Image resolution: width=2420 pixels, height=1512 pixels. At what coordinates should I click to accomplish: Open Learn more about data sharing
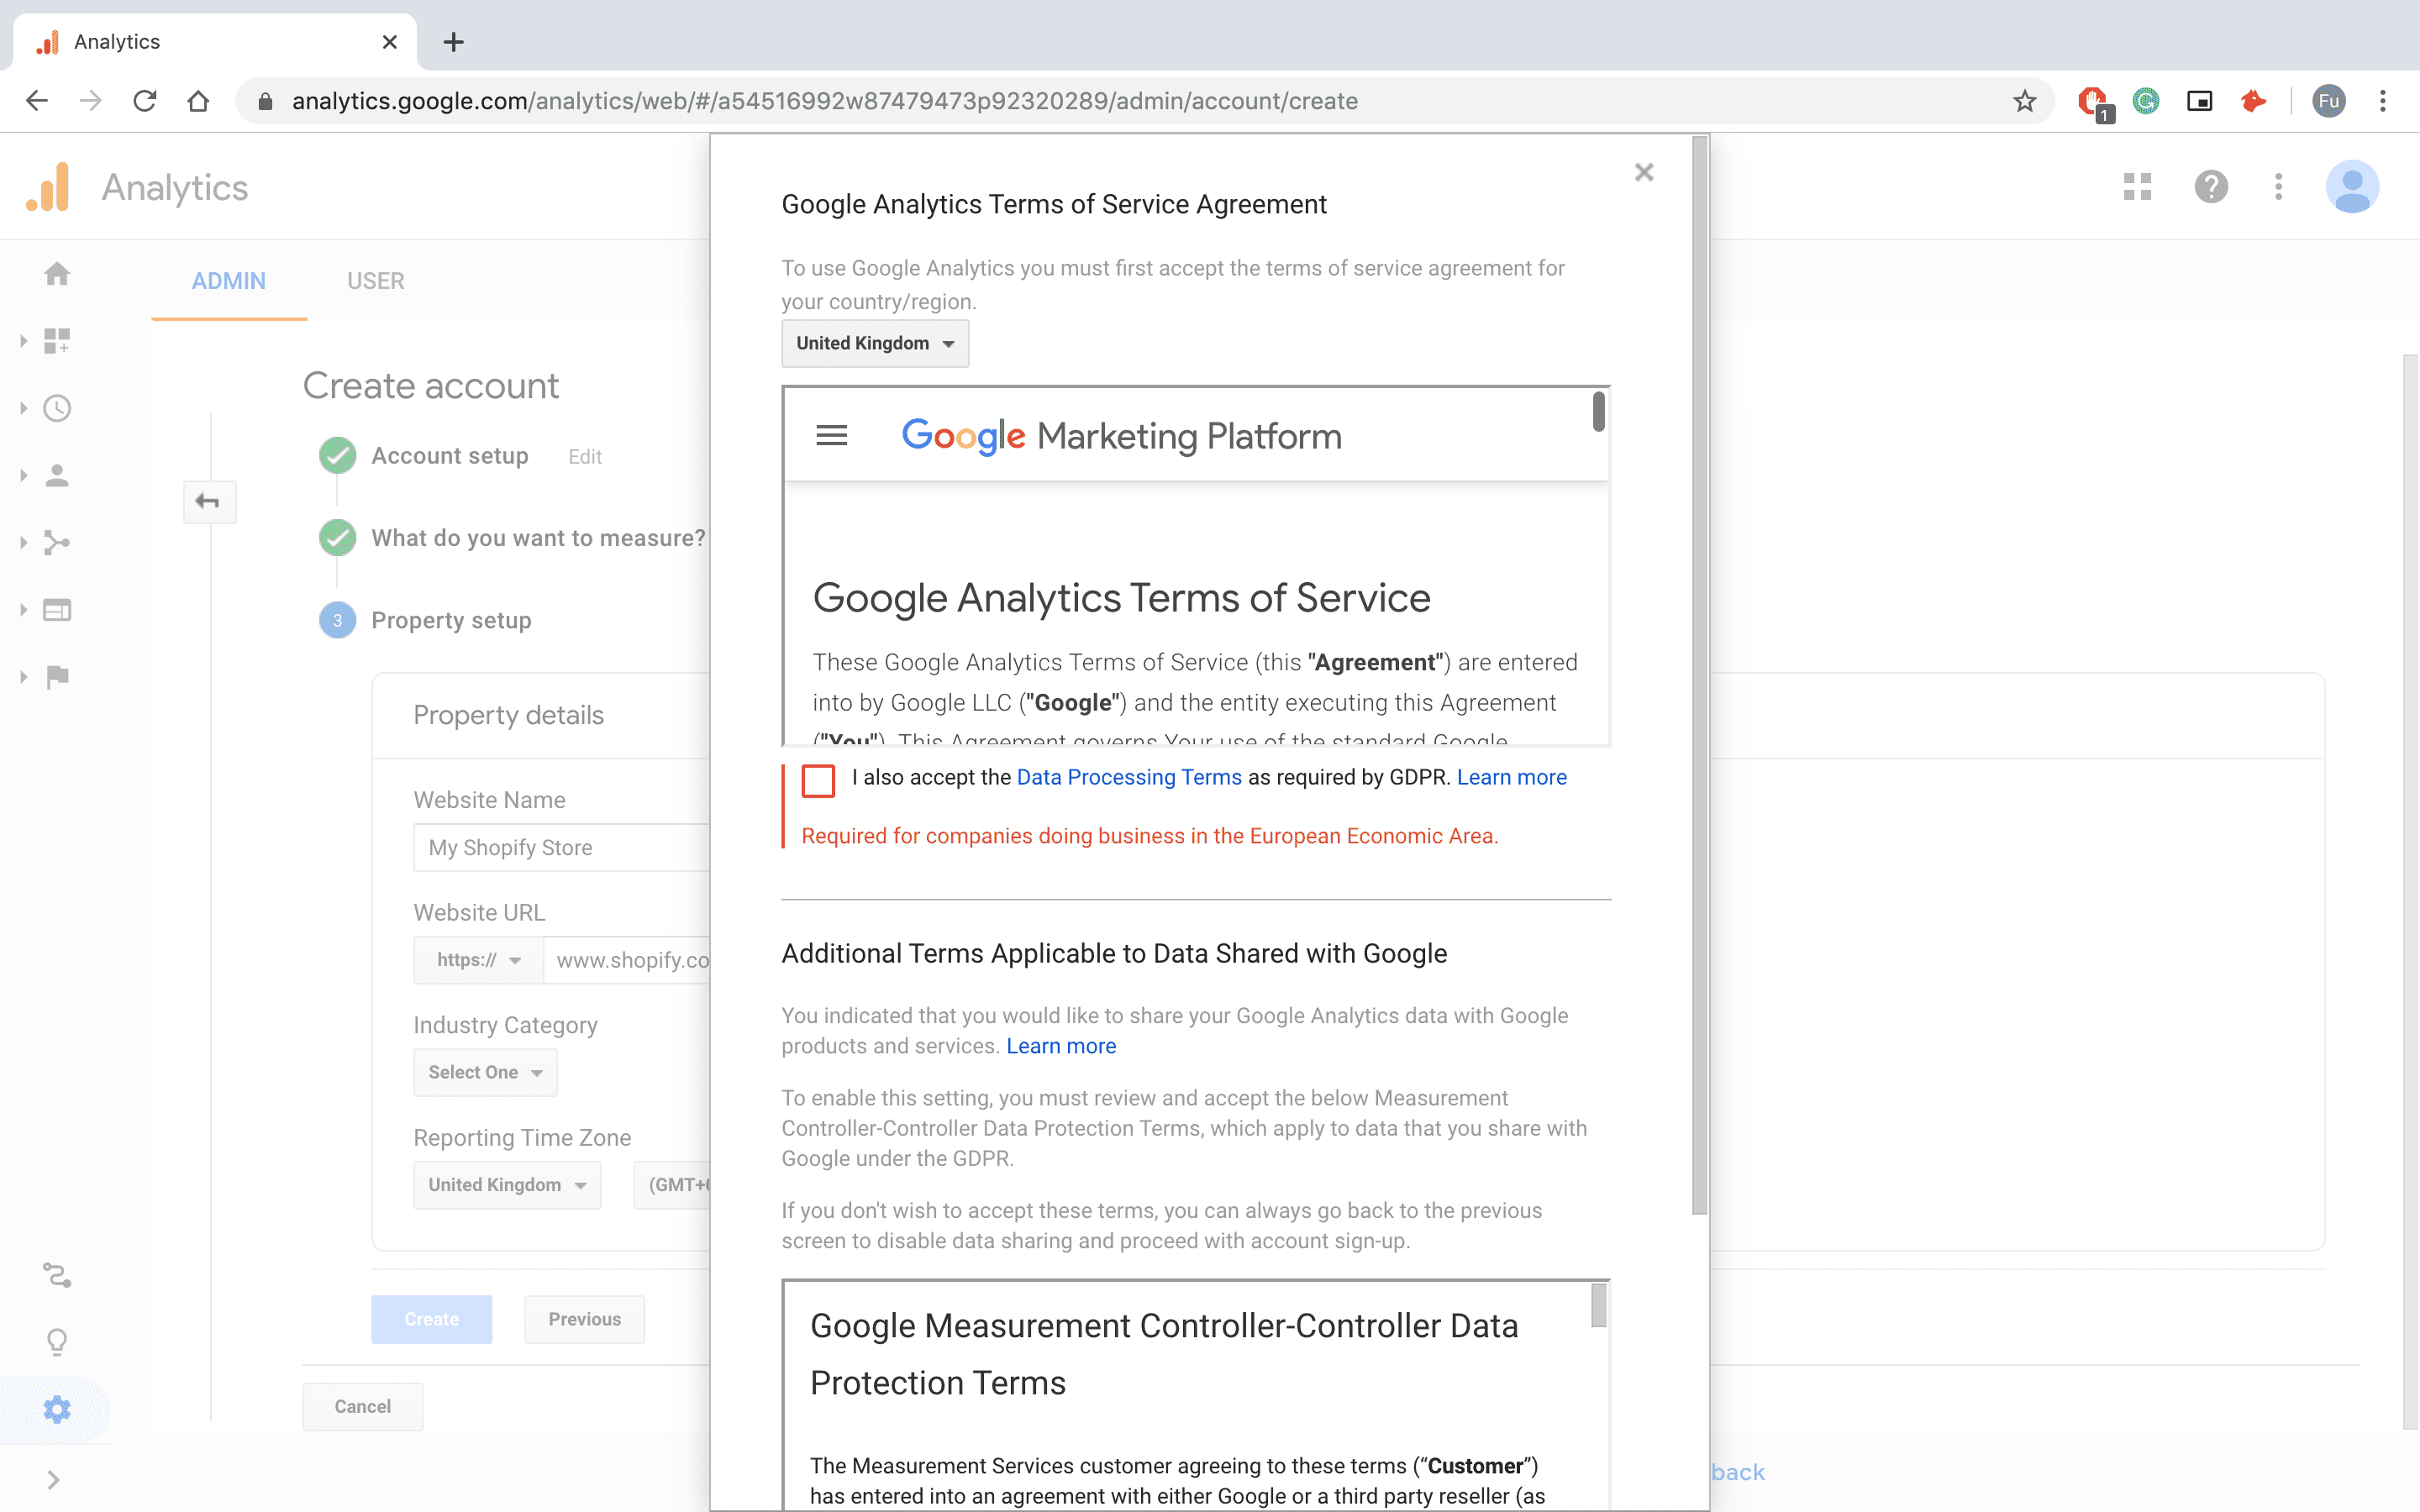click(1061, 1046)
